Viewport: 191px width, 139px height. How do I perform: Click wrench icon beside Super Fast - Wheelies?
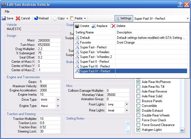tap(77, 52)
